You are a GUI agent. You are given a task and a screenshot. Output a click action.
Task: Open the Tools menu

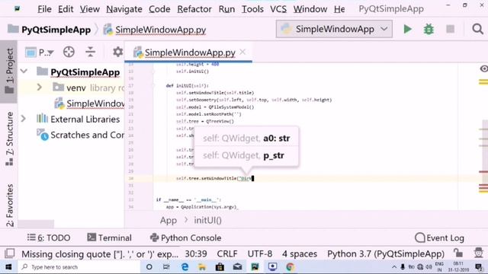(252, 9)
